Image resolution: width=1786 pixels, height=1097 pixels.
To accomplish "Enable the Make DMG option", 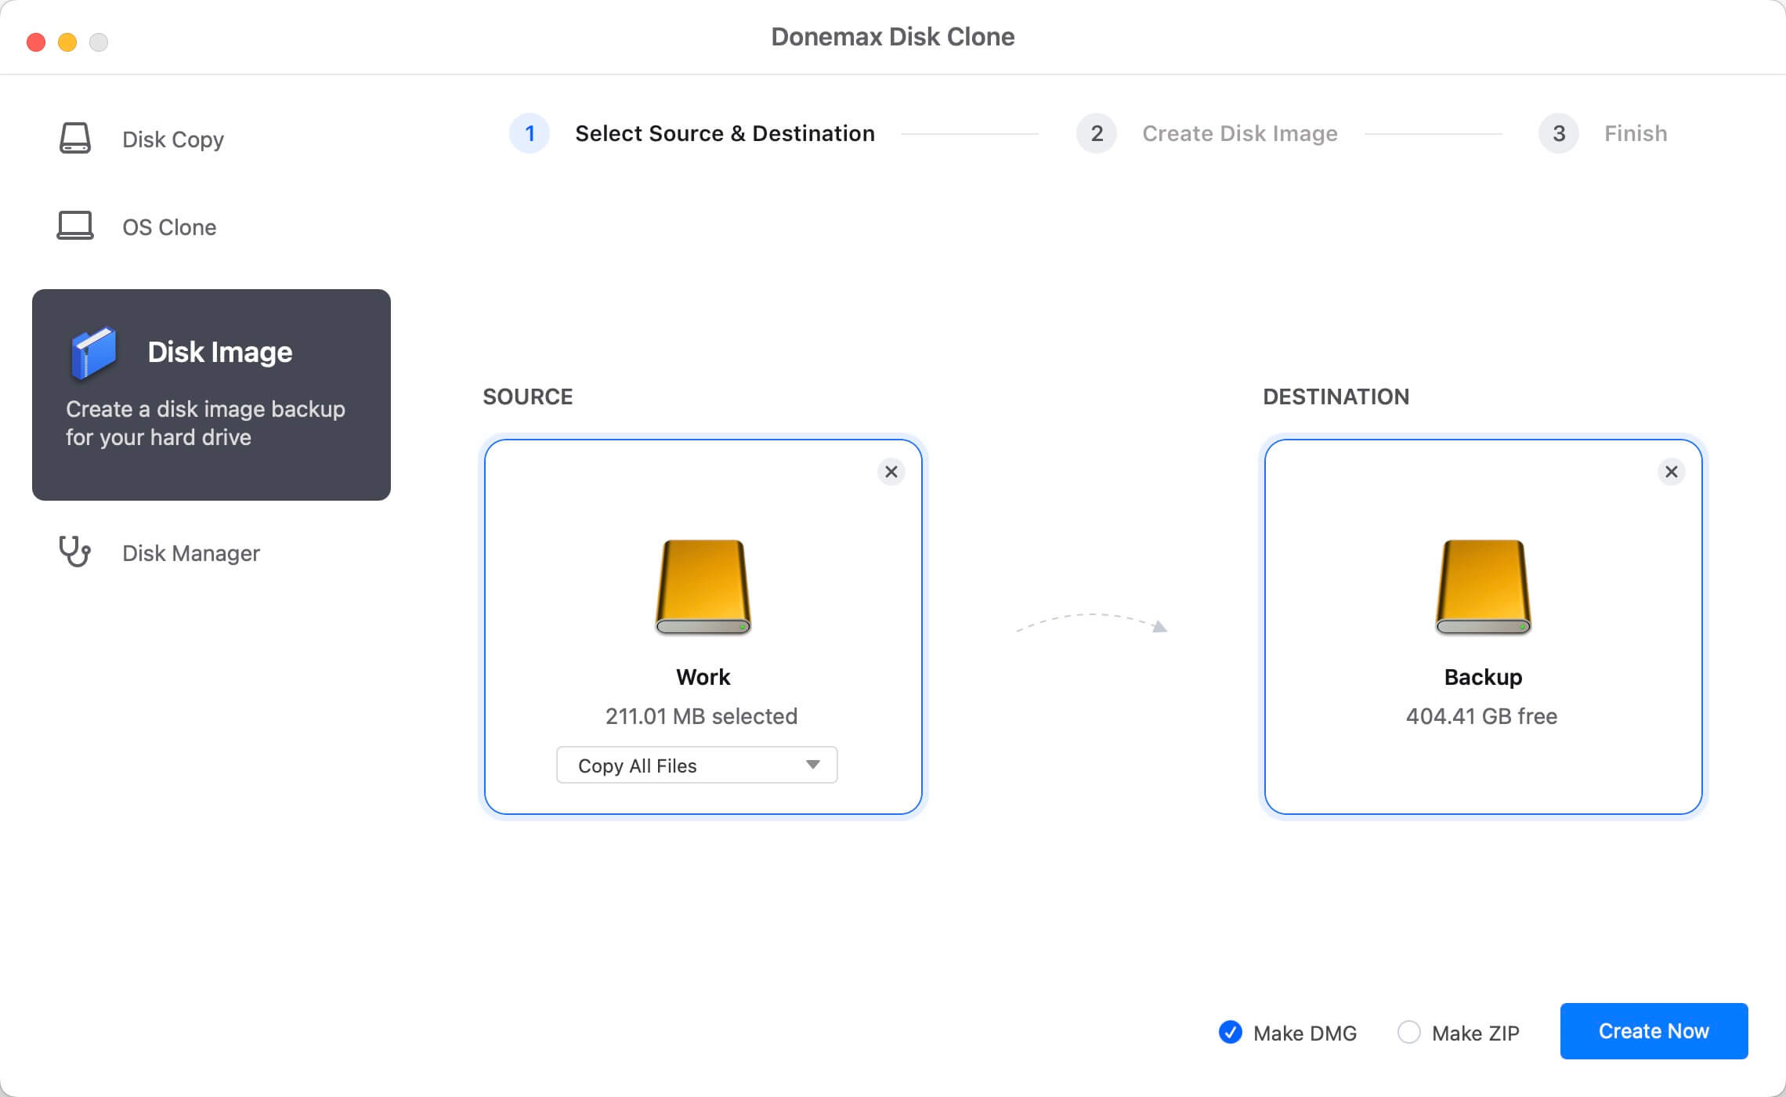I will 1231,1030.
